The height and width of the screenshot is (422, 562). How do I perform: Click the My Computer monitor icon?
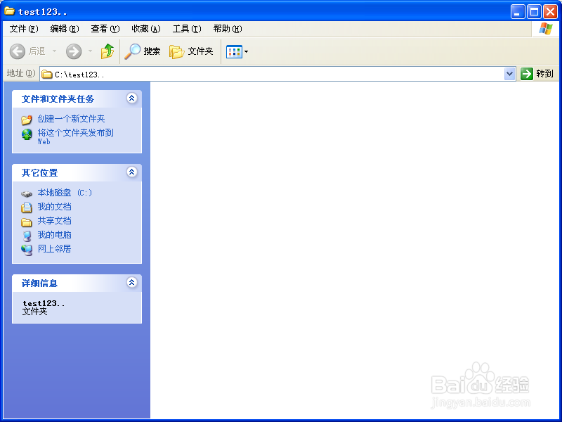[27, 236]
